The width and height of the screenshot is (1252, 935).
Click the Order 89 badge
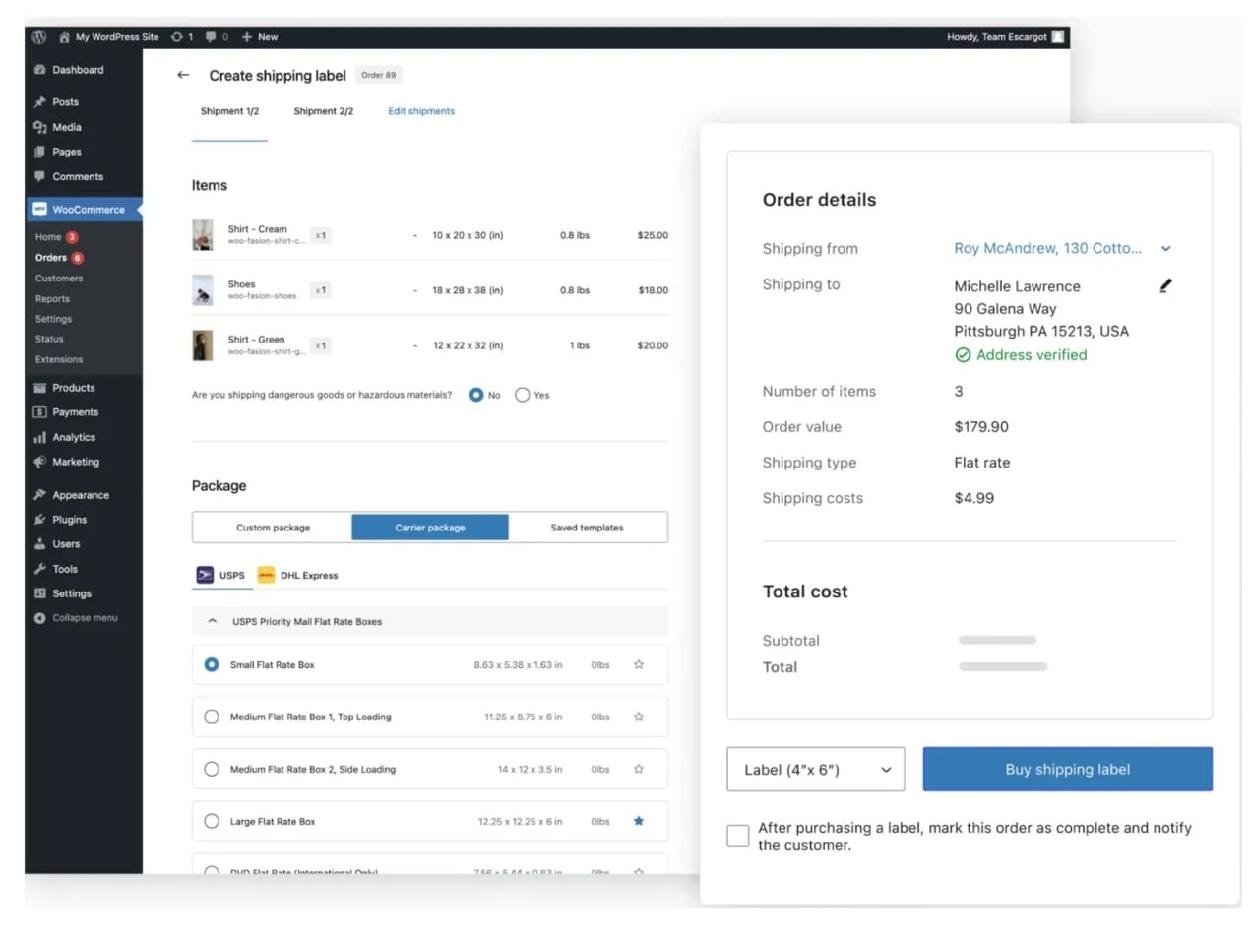click(379, 75)
